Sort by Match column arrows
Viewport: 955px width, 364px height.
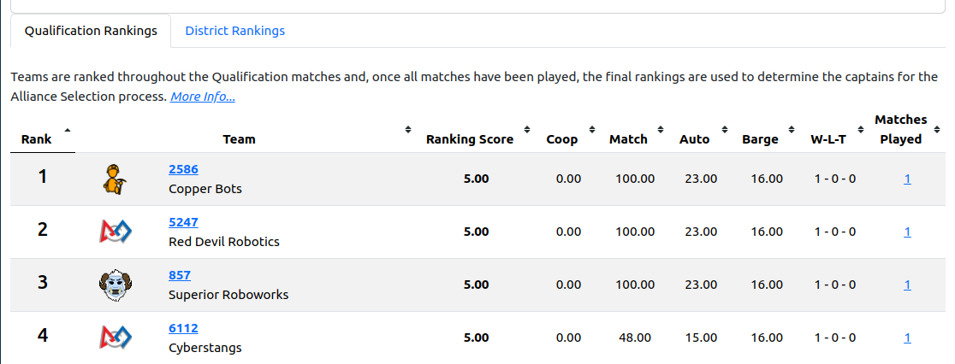[662, 130]
